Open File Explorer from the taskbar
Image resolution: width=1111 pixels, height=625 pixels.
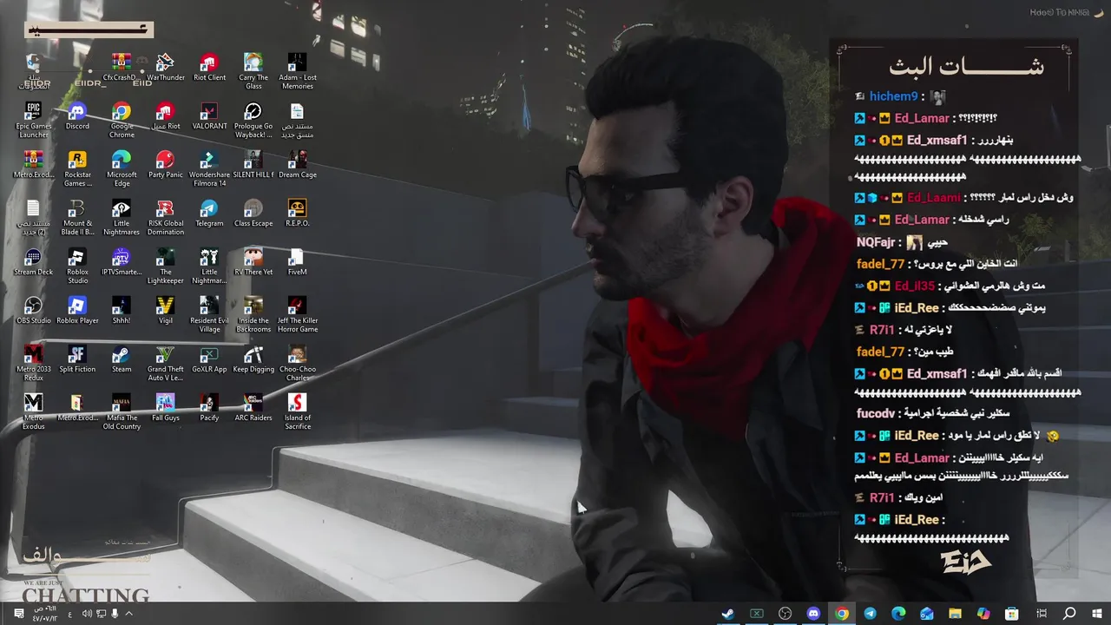pos(955,614)
